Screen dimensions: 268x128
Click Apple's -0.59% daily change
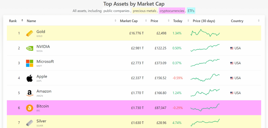click(x=178, y=78)
